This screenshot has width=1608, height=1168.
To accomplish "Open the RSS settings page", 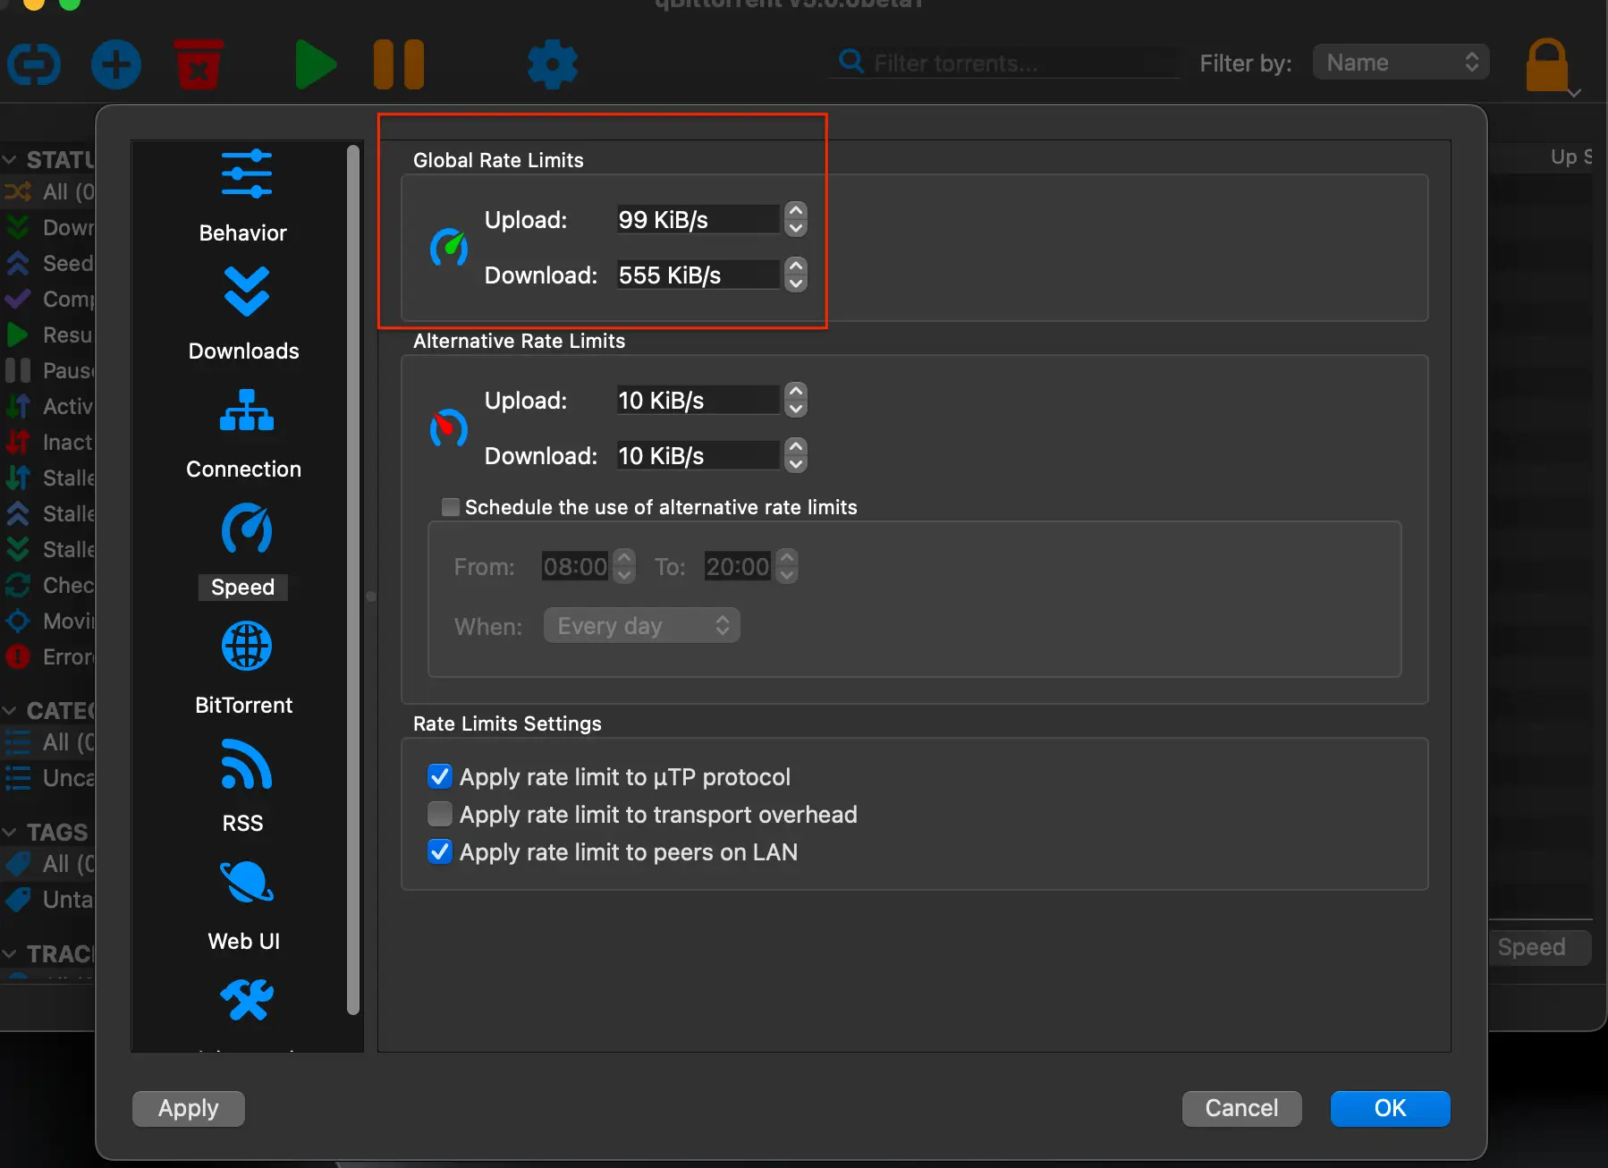I will (244, 787).
